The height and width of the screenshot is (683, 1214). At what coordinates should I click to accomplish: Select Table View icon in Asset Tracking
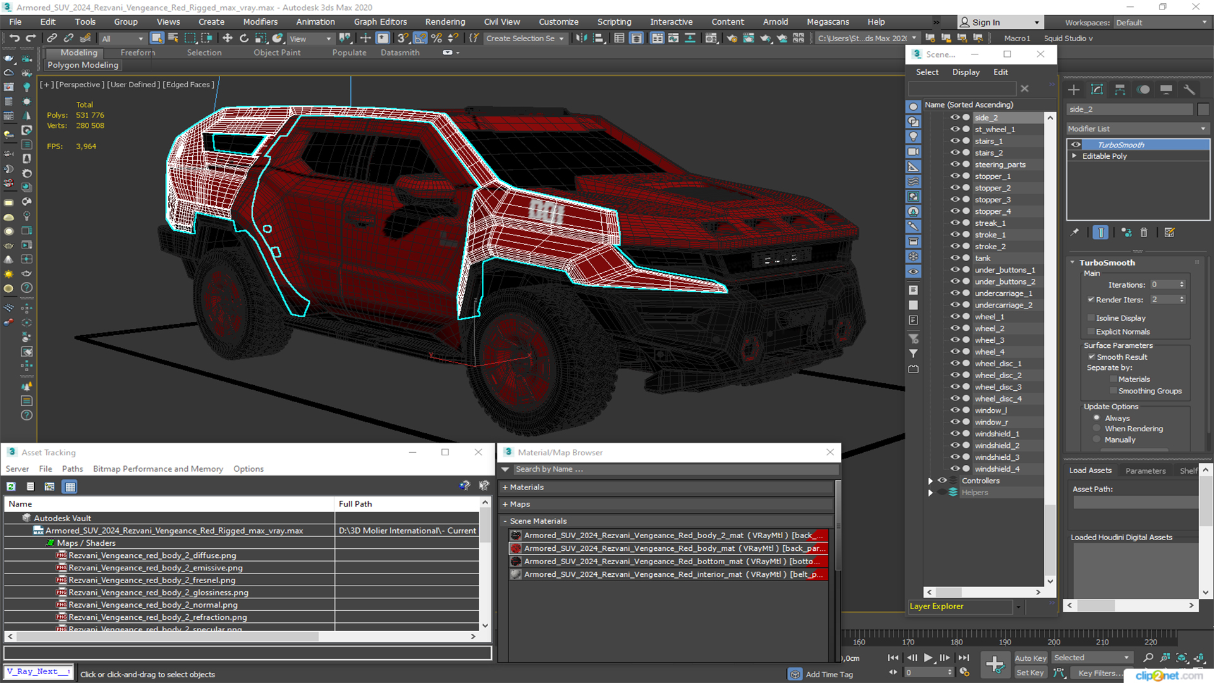[70, 486]
